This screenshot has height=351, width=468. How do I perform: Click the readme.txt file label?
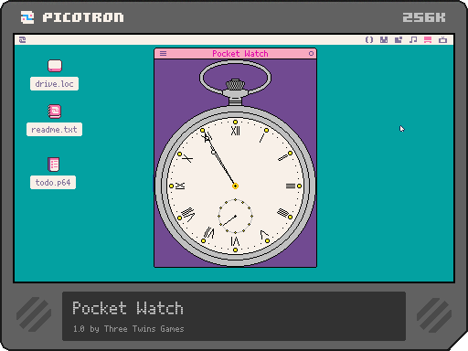click(x=54, y=130)
